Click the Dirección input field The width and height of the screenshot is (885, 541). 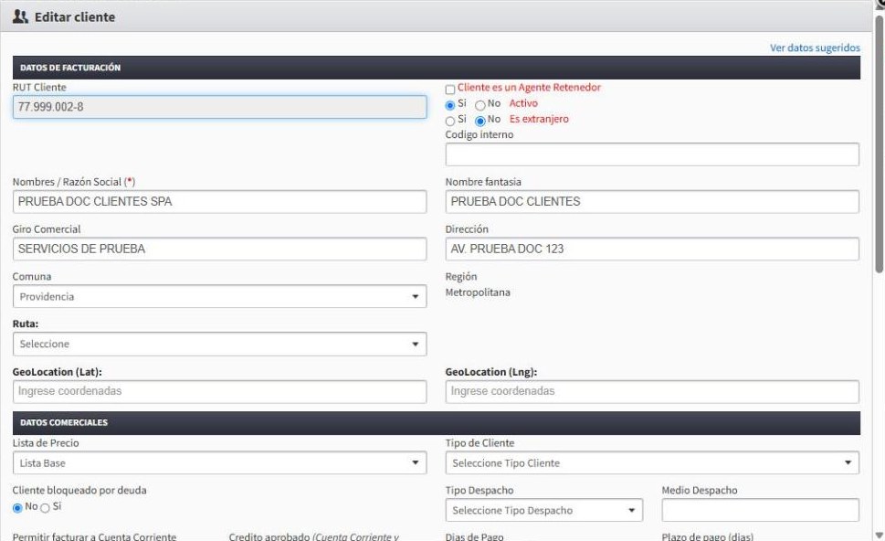(652, 249)
